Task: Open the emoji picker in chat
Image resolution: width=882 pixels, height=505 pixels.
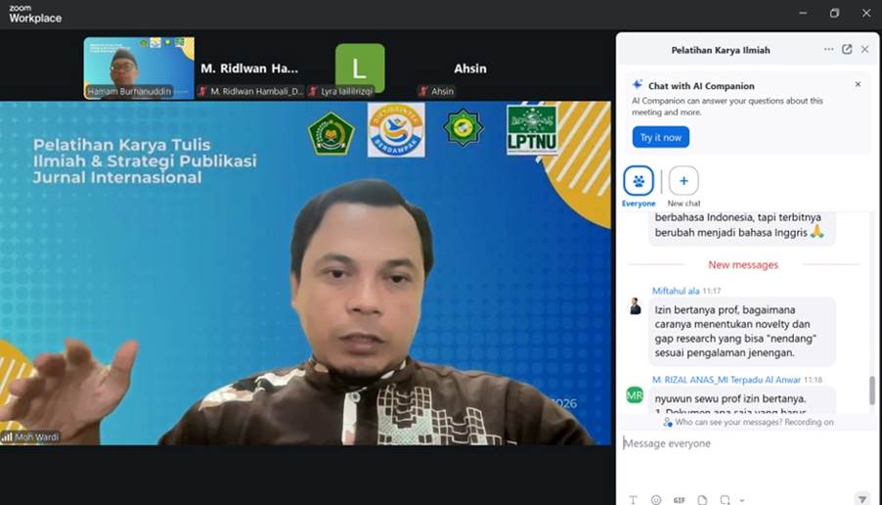Action: pos(655,500)
